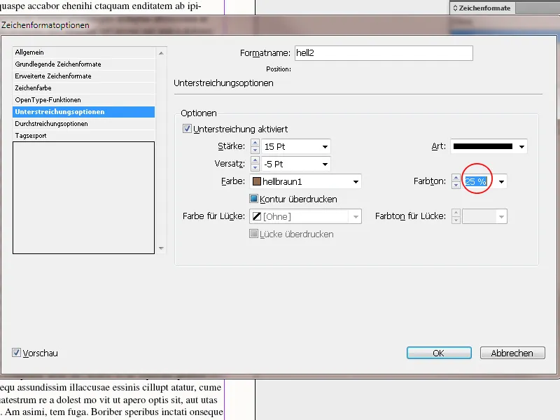Image resolution: width=560 pixels, height=420 pixels.
Task: Open the Farbton für Lücke dropdown
Action: [501, 216]
